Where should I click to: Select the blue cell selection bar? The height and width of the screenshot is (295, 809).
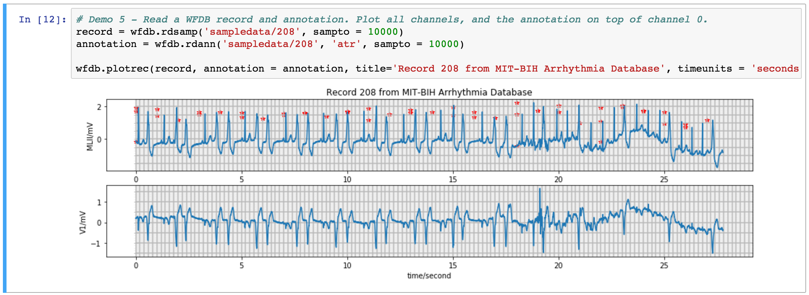[x=5, y=148]
